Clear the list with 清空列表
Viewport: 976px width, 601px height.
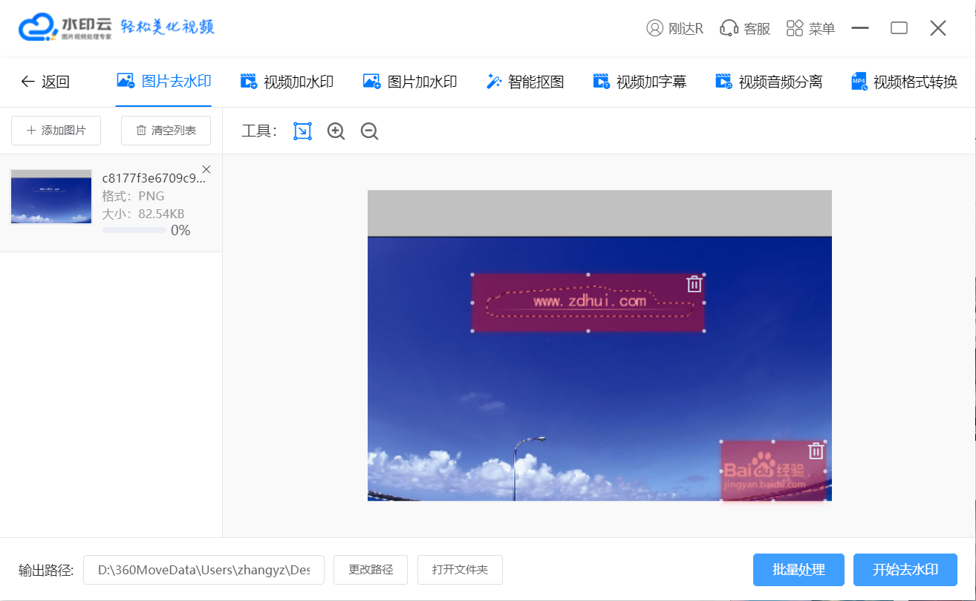tap(166, 131)
